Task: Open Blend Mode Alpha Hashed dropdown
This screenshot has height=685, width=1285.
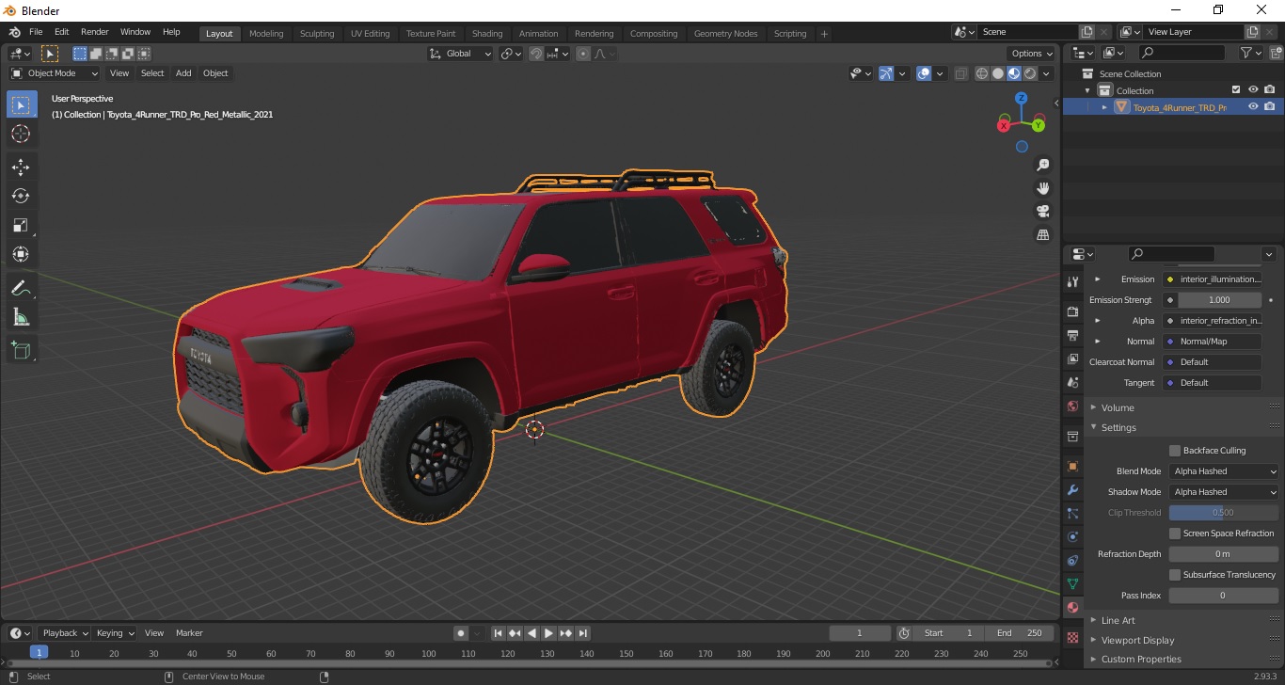Action: click(1225, 471)
